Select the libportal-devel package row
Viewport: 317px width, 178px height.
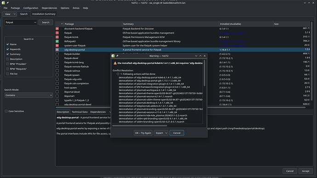pos(183,92)
